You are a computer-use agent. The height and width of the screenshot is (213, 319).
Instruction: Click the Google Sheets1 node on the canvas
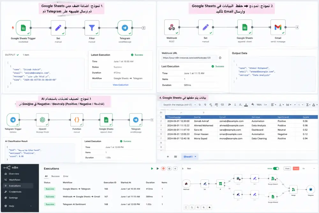pos(273,179)
